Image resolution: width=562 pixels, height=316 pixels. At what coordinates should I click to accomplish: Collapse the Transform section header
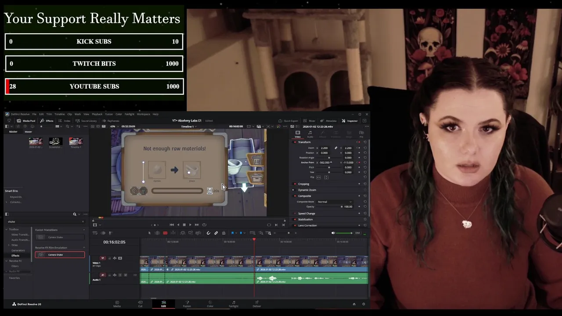pos(304,142)
